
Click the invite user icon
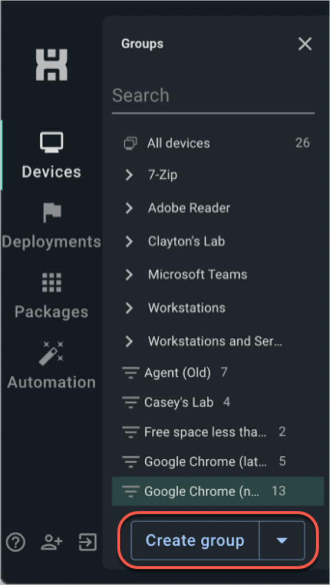coord(51,542)
